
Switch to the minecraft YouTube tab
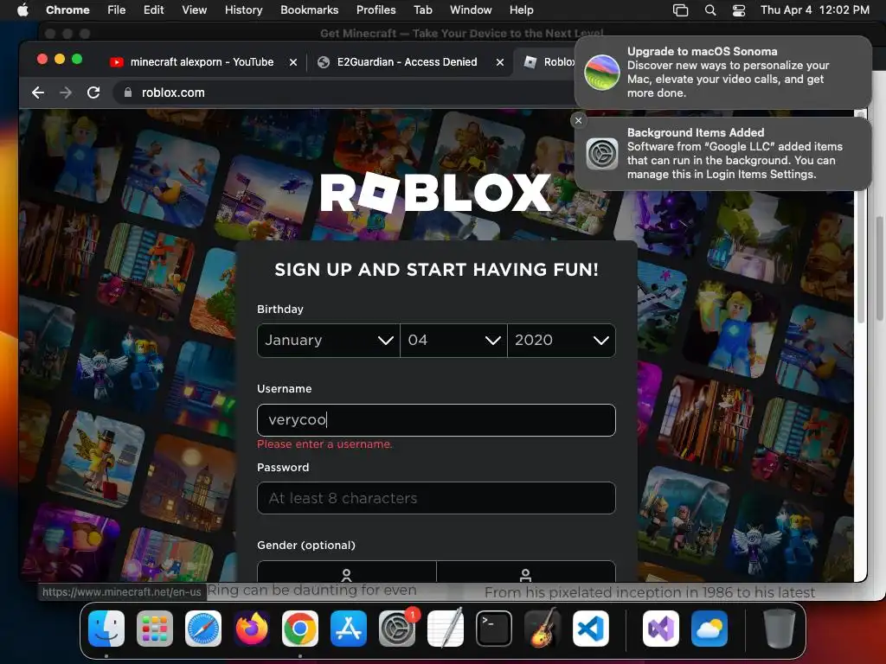pyautogui.click(x=202, y=62)
